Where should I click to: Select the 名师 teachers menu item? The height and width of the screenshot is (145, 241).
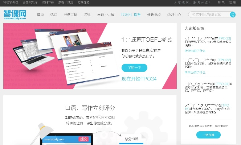coord(87,15)
